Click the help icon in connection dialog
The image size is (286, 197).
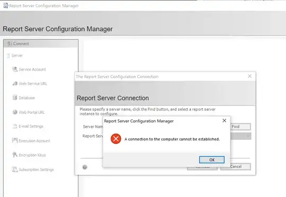[x=85, y=167]
